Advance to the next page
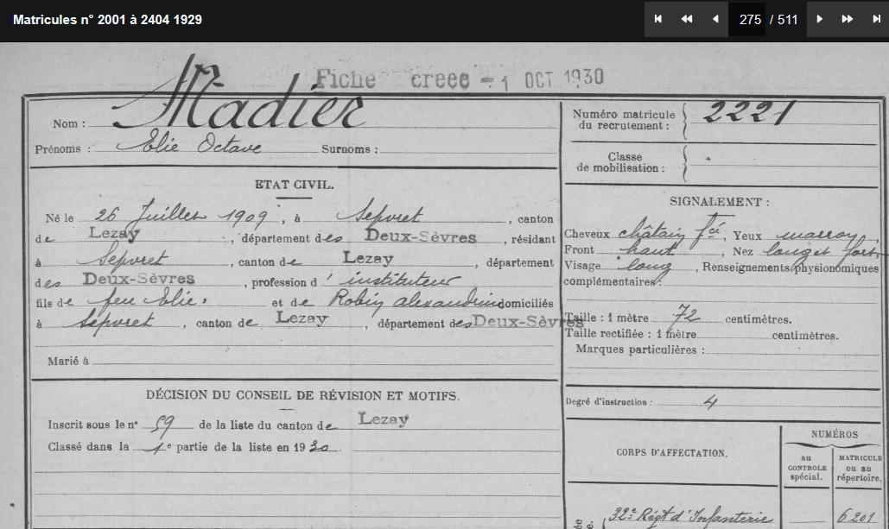Image resolution: width=889 pixels, height=529 pixels. click(x=820, y=19)
